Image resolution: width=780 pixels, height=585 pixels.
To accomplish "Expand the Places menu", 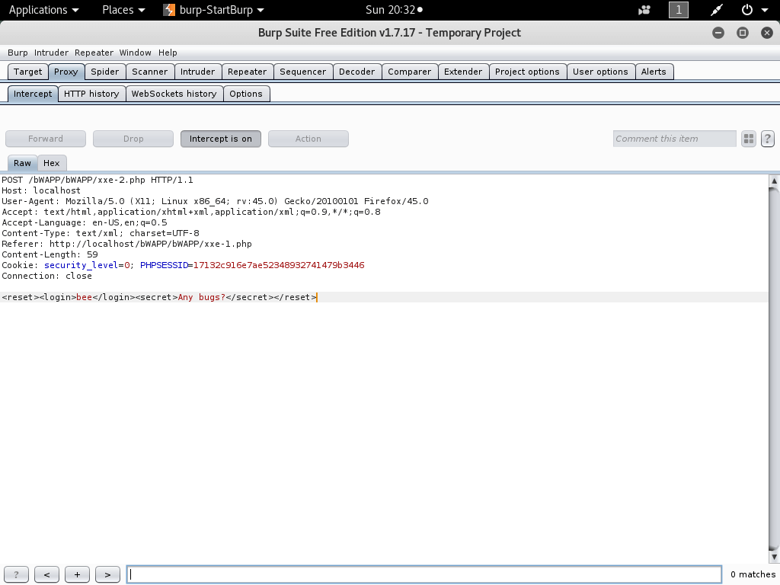I will coord(123,10).
